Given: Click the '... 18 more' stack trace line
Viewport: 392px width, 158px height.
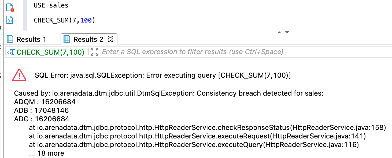Looking at the screenshot, I should 47,153.
